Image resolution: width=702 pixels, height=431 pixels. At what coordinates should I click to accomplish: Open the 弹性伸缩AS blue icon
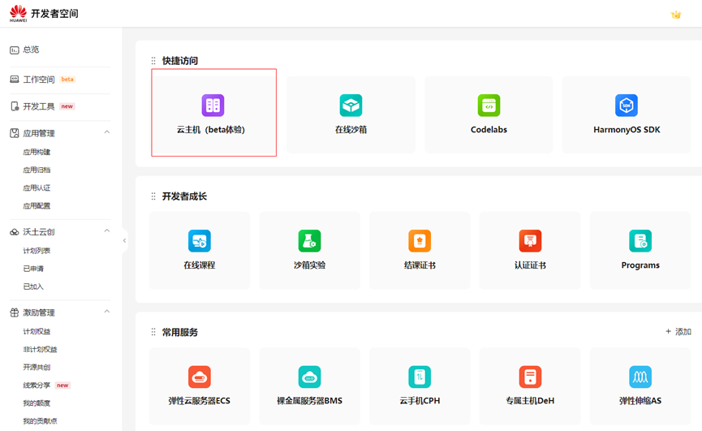pyautogui.click(x=640, y=377)
